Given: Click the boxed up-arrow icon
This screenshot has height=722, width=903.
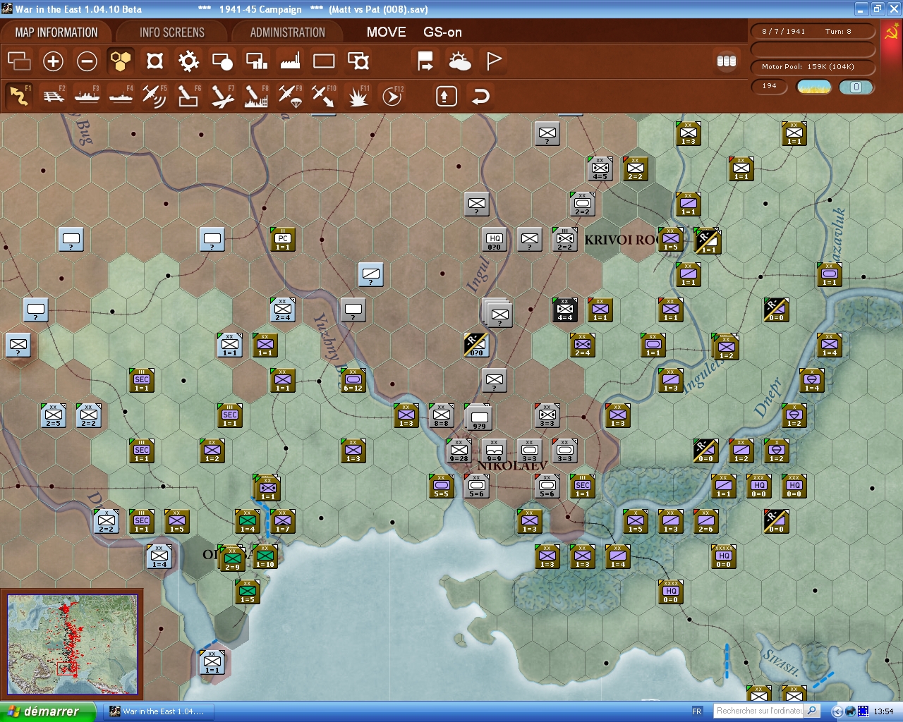Looking at the screenshot, I should click(446, 96).
